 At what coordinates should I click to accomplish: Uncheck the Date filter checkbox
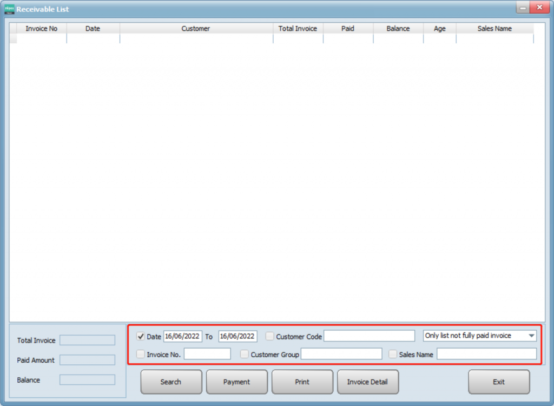pyautogui.click(x=141, y=336)
